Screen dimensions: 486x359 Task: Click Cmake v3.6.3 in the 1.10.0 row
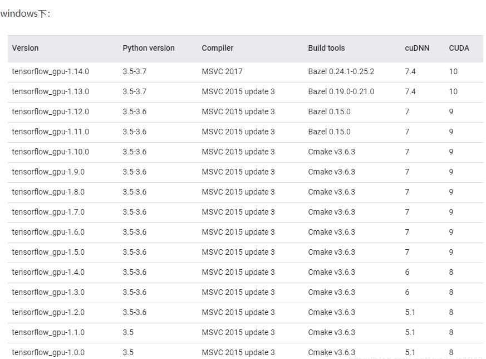coord(331,152)
